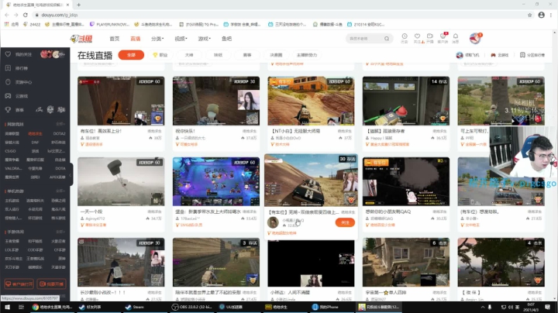
Task: Click the Chrome back arrow
Action: coord(7,15)
